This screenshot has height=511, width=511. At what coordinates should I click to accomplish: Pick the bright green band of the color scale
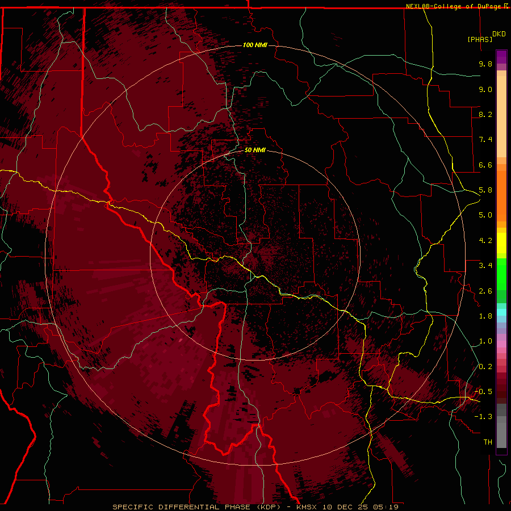tap(501, 274)
